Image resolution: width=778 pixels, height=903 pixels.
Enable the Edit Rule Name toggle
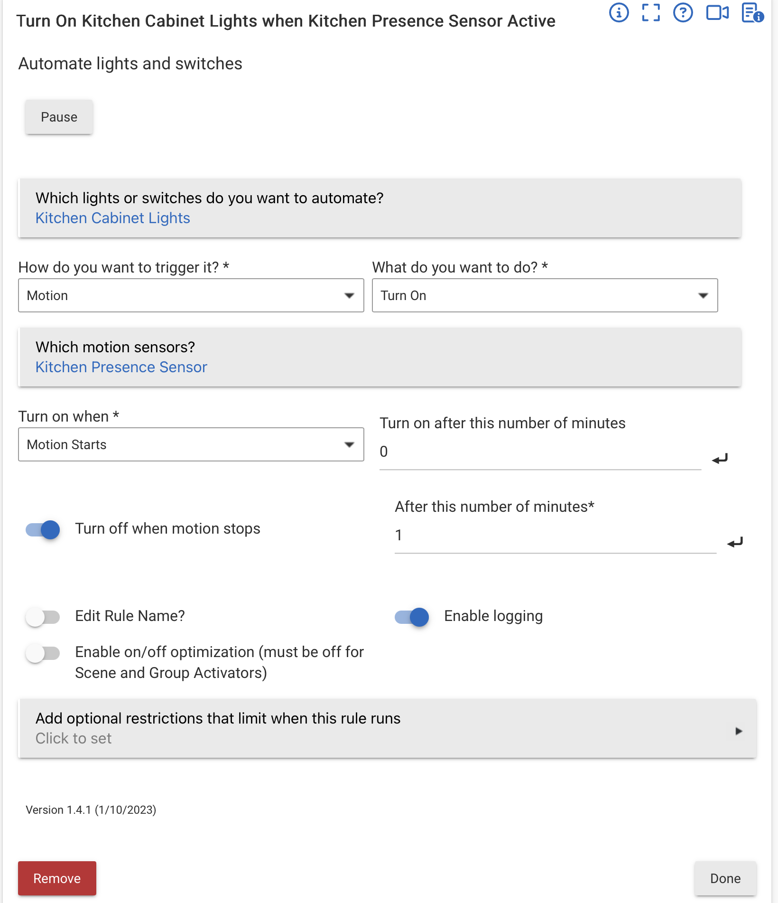(43, 617)
